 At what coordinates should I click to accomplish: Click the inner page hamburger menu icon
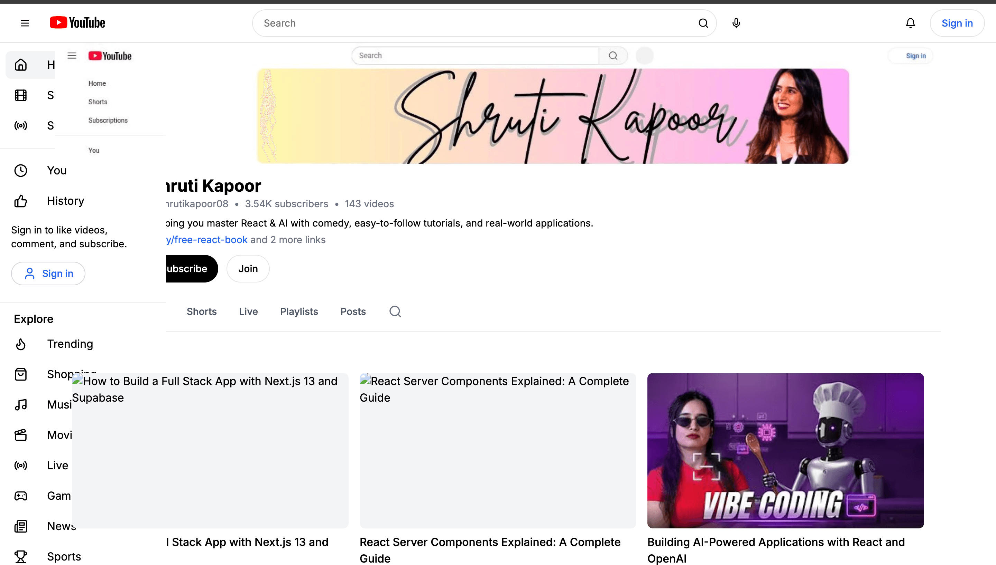pyautogui.click(x=72, y=56)
